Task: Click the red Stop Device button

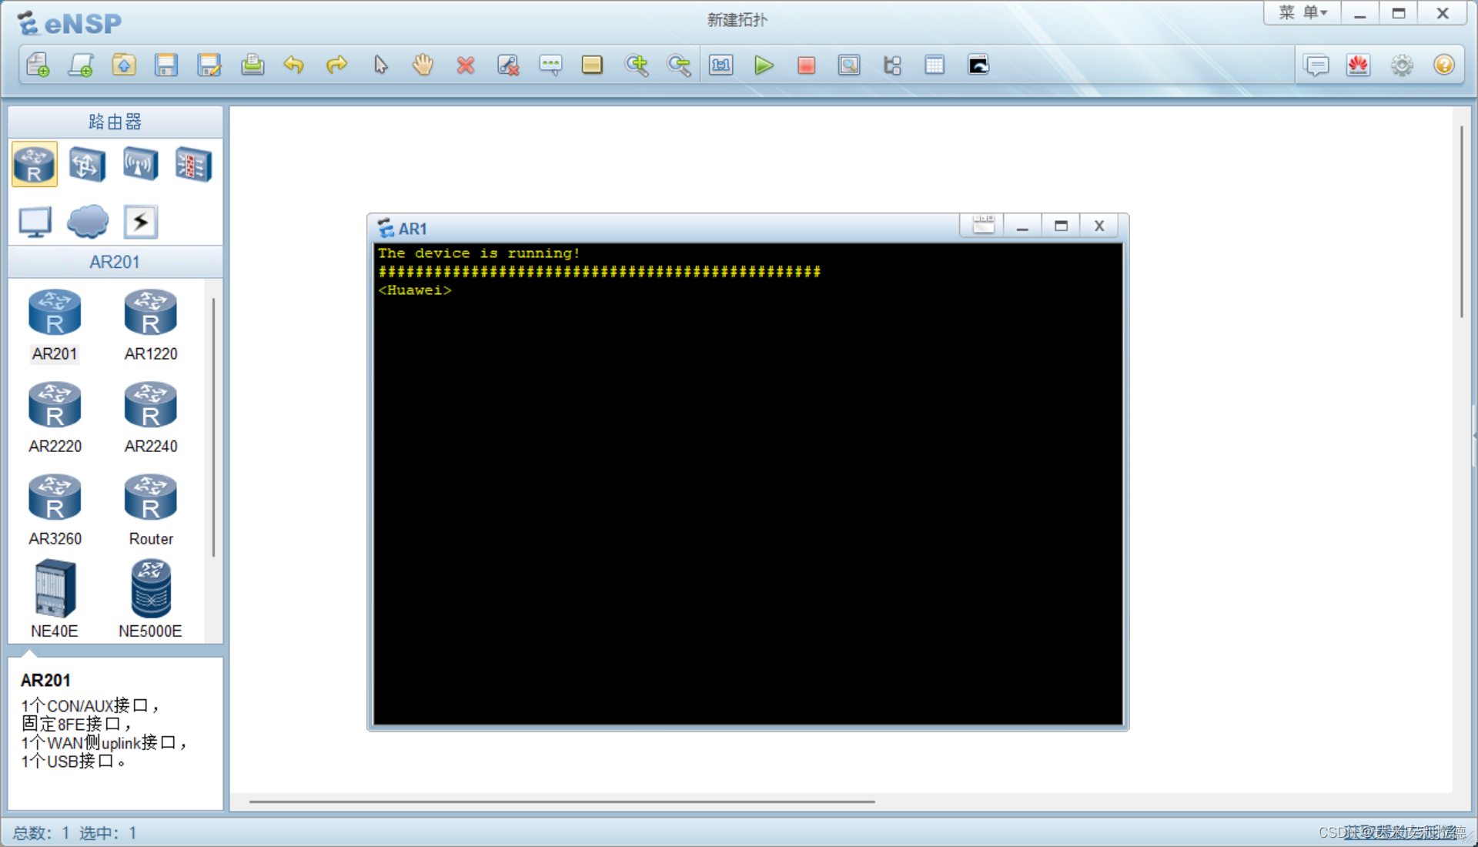Action: (x=806, y=65)
